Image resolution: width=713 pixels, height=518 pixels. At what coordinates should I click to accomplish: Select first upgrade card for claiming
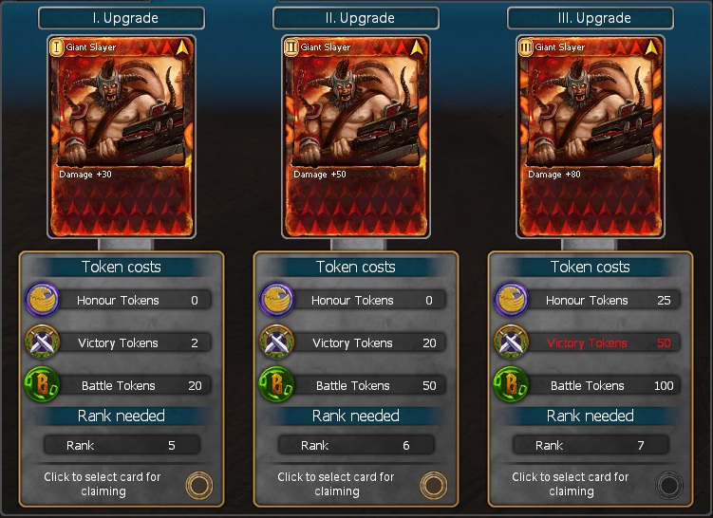point(199,485)
